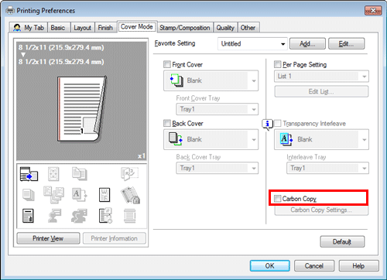Enable the Front Cover checkbox
The height and width of the screenshot is (280, 387).
(x=167, y=64)
